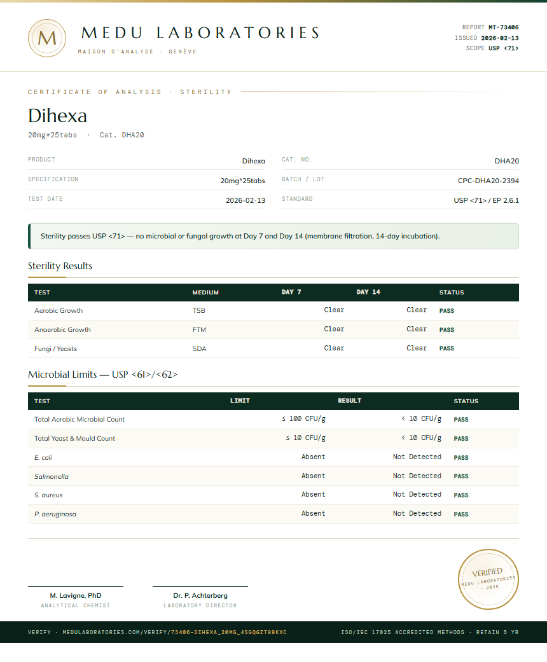Click signer name M. Lavigne, PhD
Screen dimensions: 547x662
[x=76, y=595]
